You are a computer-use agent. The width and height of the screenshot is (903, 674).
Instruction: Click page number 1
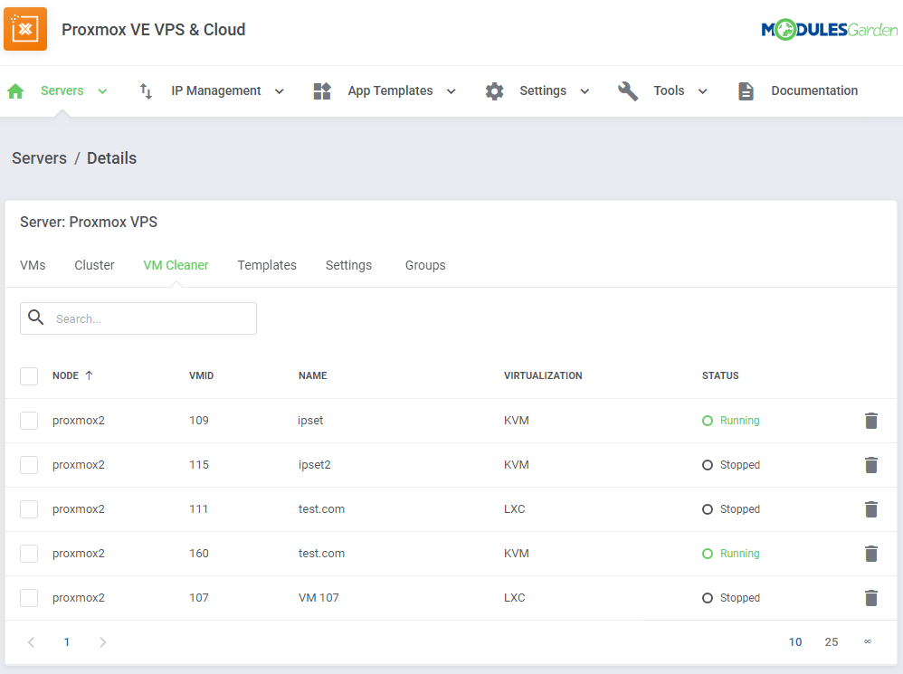point(67,642)
